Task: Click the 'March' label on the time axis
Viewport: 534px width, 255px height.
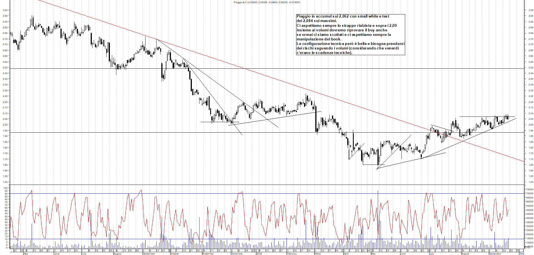Action: coord(318,254)
